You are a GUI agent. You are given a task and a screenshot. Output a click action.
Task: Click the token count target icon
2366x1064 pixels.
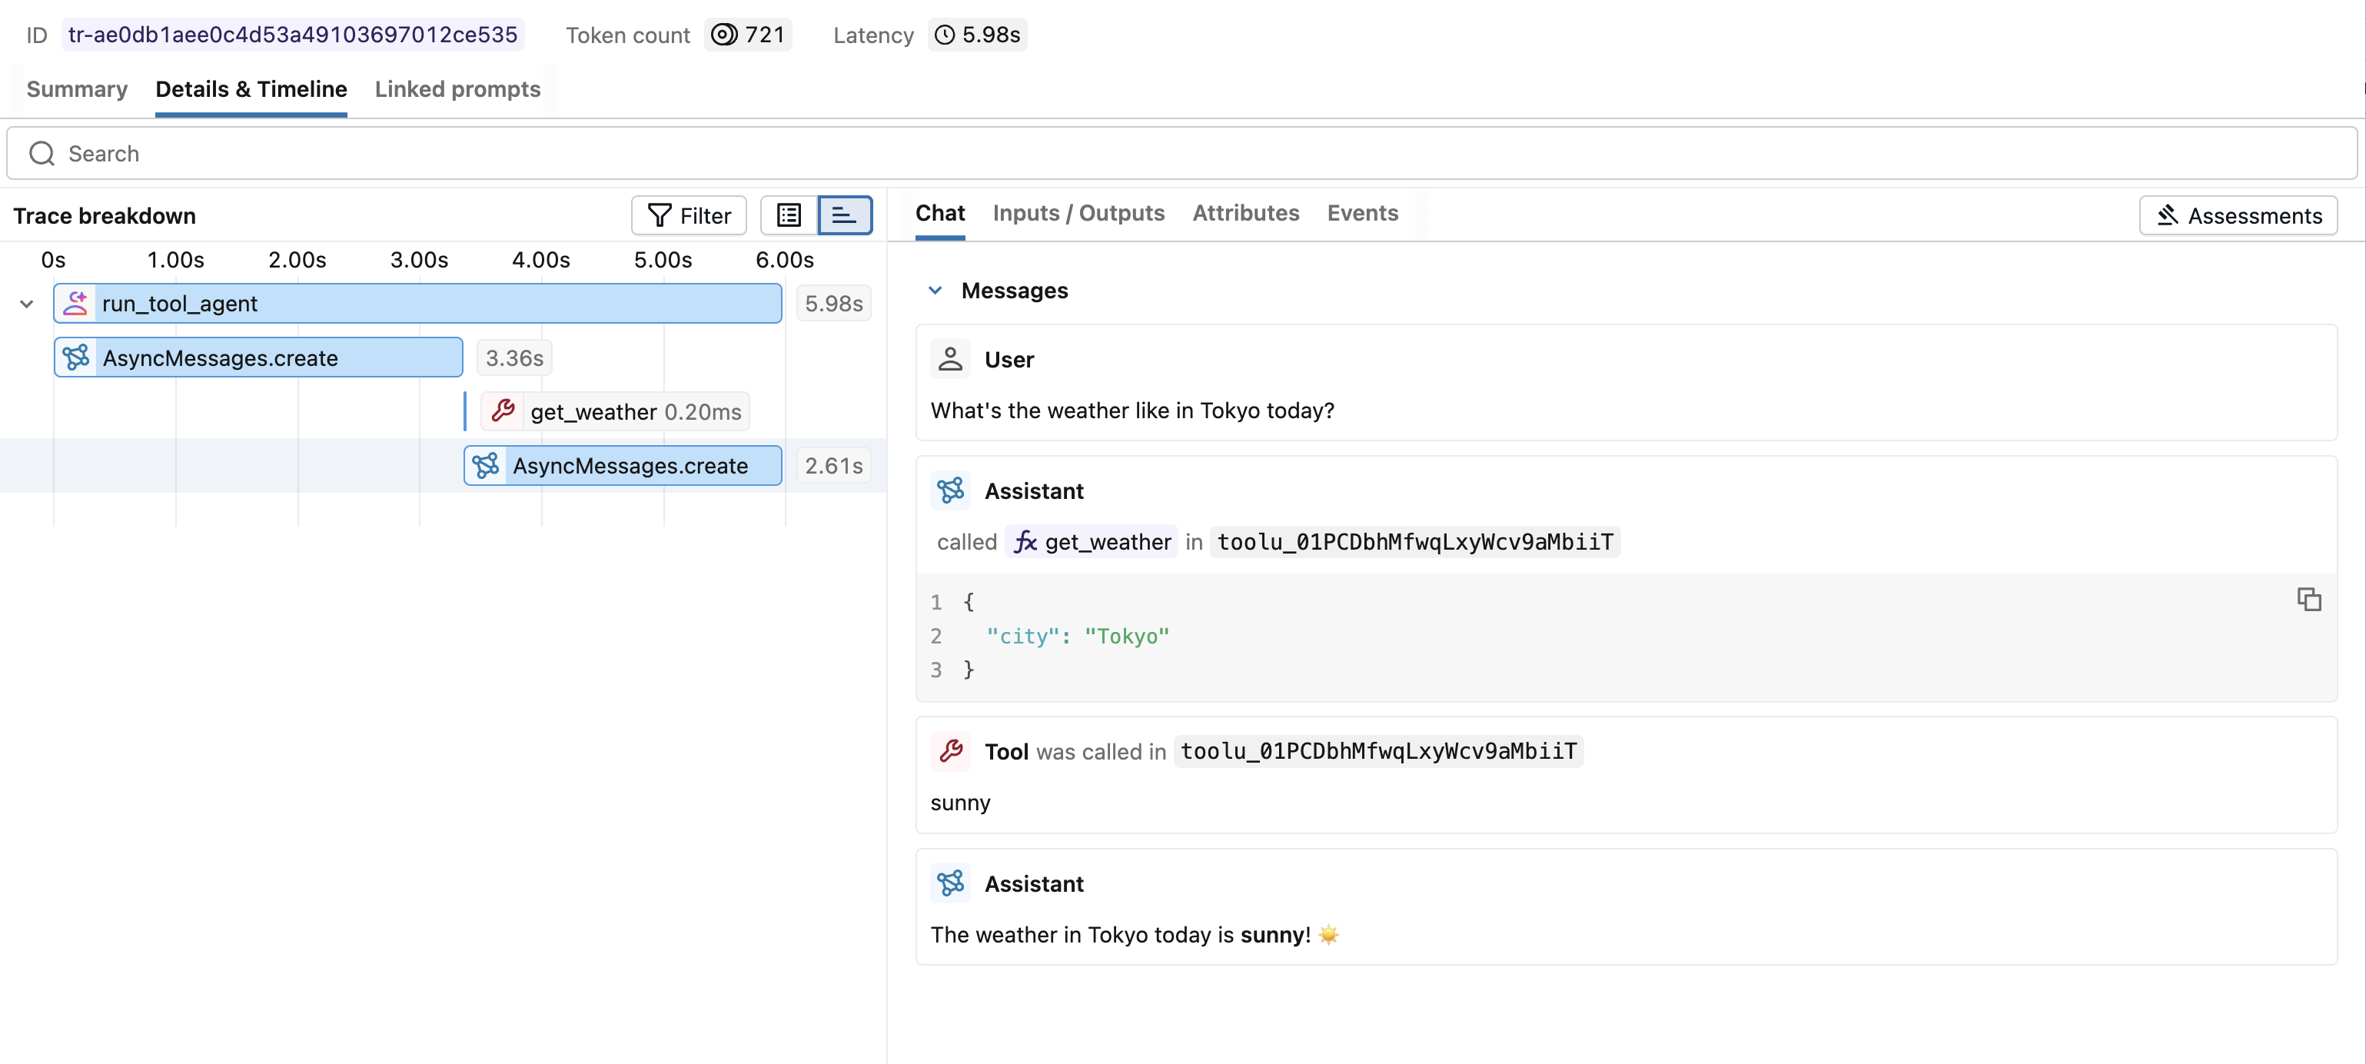725,35
